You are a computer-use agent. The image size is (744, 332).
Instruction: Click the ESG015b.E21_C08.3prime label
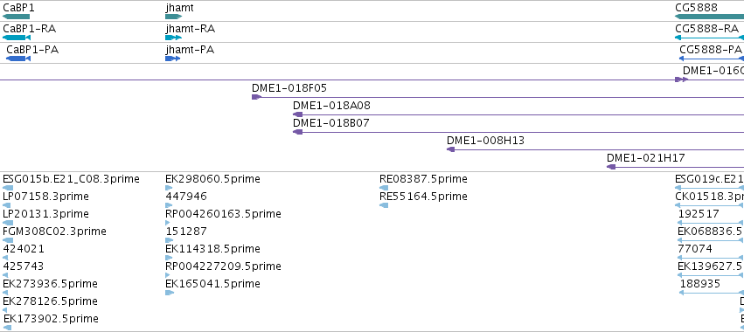(x=71, y=179)
